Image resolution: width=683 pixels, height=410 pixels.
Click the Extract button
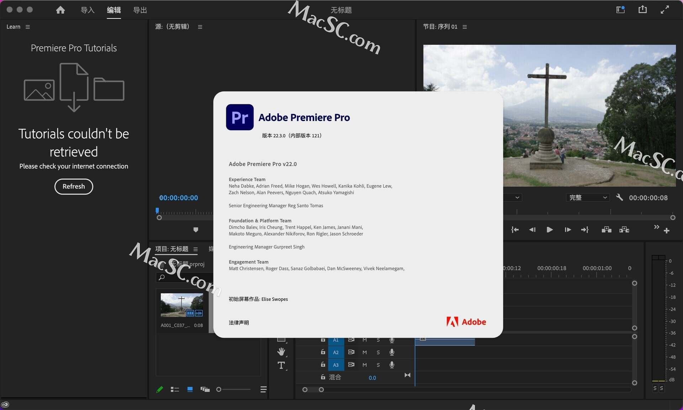point(624,230)
